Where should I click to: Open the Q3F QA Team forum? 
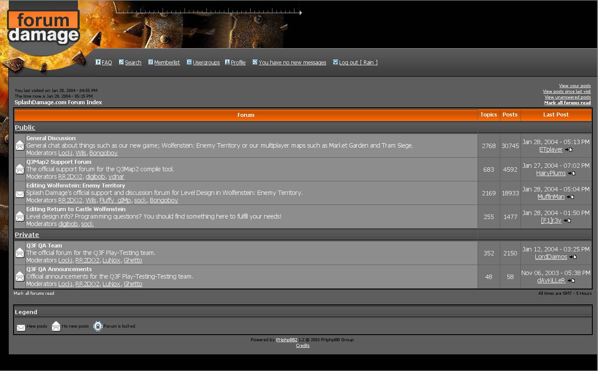(x=44, y=246)
